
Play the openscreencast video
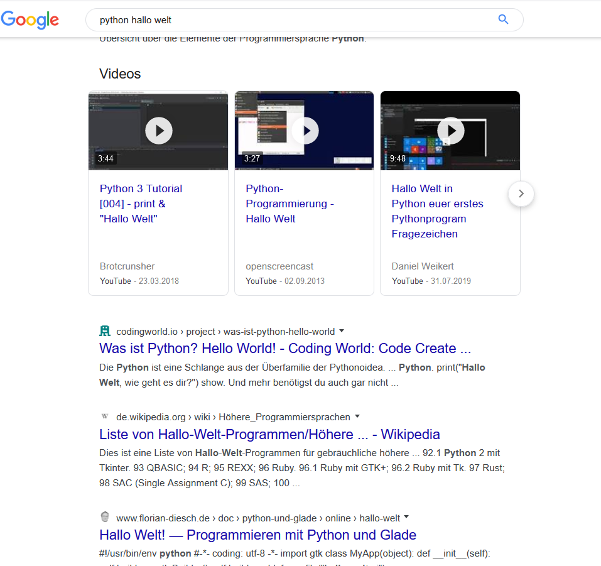pos(305,130)
